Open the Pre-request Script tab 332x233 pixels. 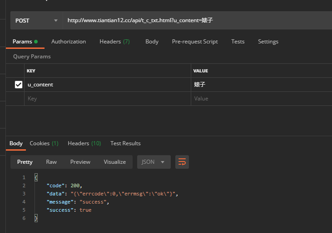pos(195,42)
